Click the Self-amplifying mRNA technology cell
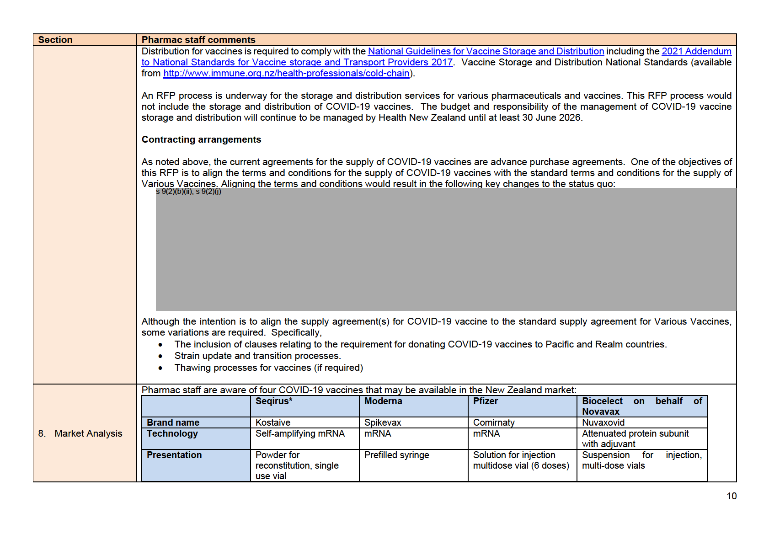This screenshot has width=769, height=545. pyautogui.click(x=300, y=433)
